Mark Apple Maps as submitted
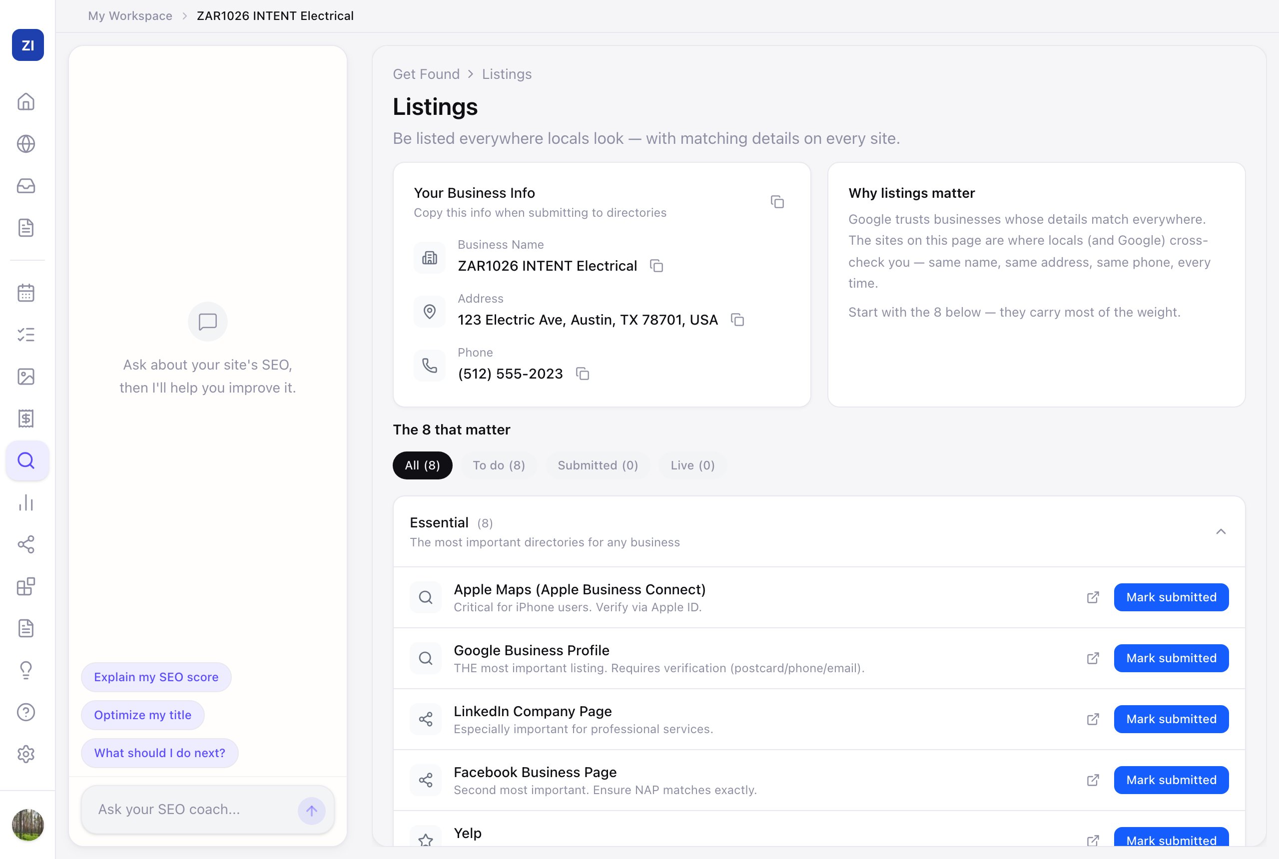The width and height of the screenshot is (1279, 859). 1171,597
